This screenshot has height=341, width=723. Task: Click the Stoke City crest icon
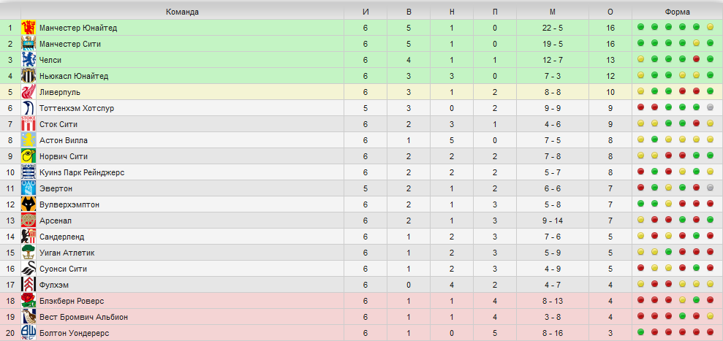click(x=29, y=124)
